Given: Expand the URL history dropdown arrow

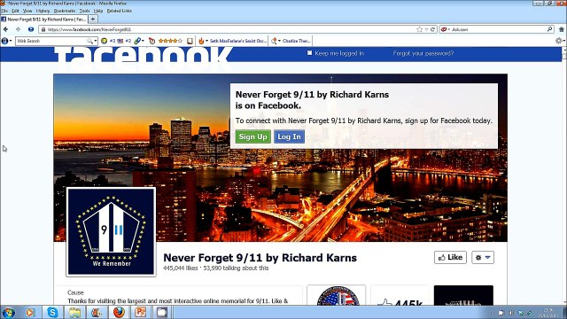Looking at the screenshot, I should click(x=426, y=29).
